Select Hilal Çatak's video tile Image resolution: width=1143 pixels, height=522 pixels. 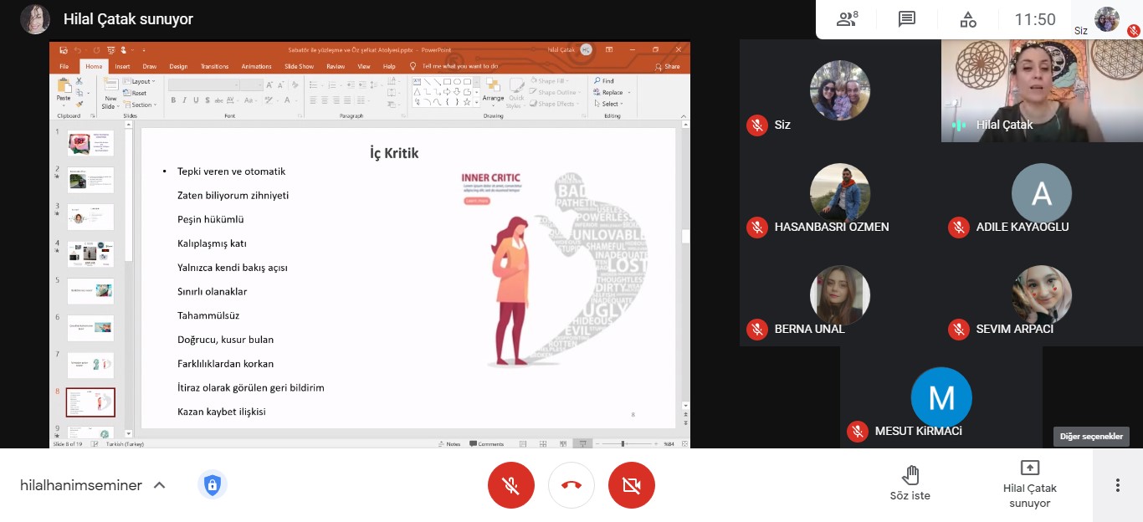[x=1041, y=90]
